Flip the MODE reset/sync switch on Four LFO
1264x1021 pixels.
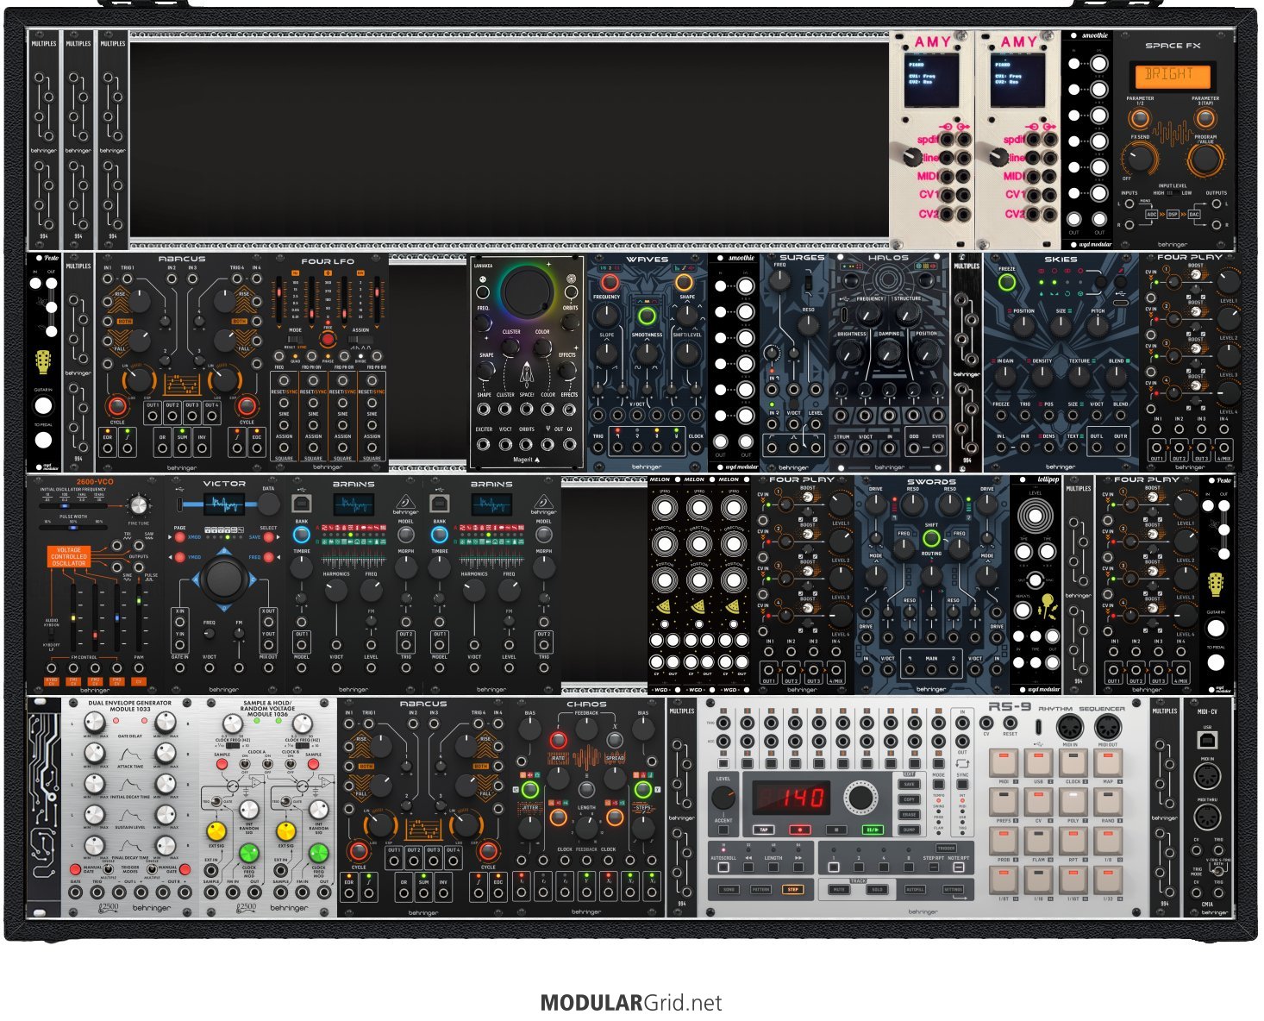tap(296, 339)
